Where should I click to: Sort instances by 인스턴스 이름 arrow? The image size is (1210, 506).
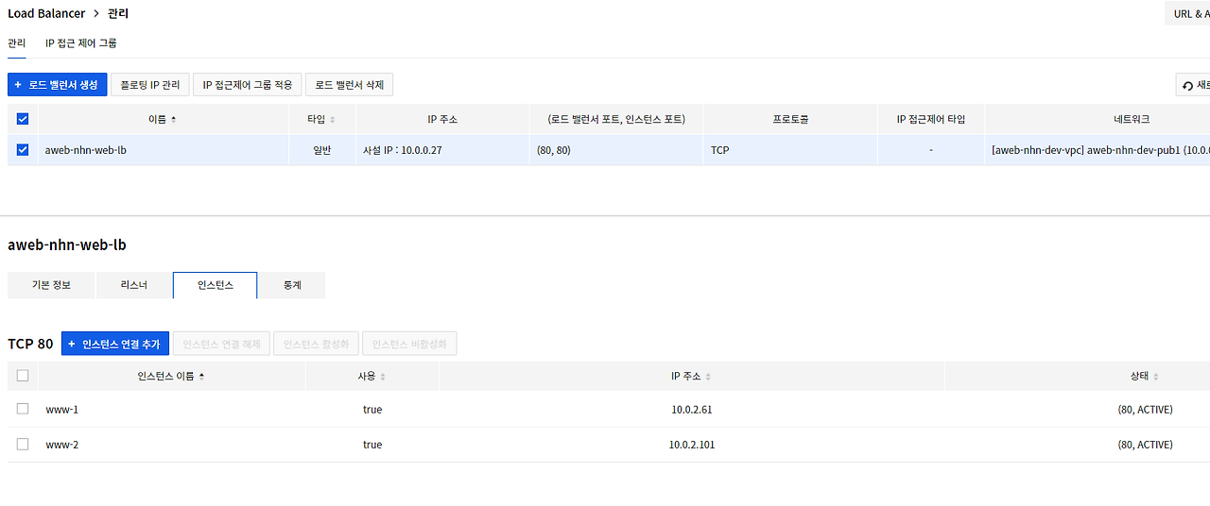(201, 376)
